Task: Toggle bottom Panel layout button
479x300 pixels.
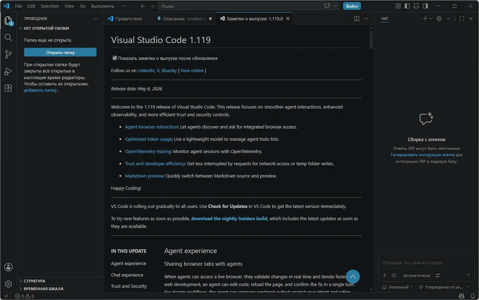Action: pyautogui.click(x=416, y=6)
